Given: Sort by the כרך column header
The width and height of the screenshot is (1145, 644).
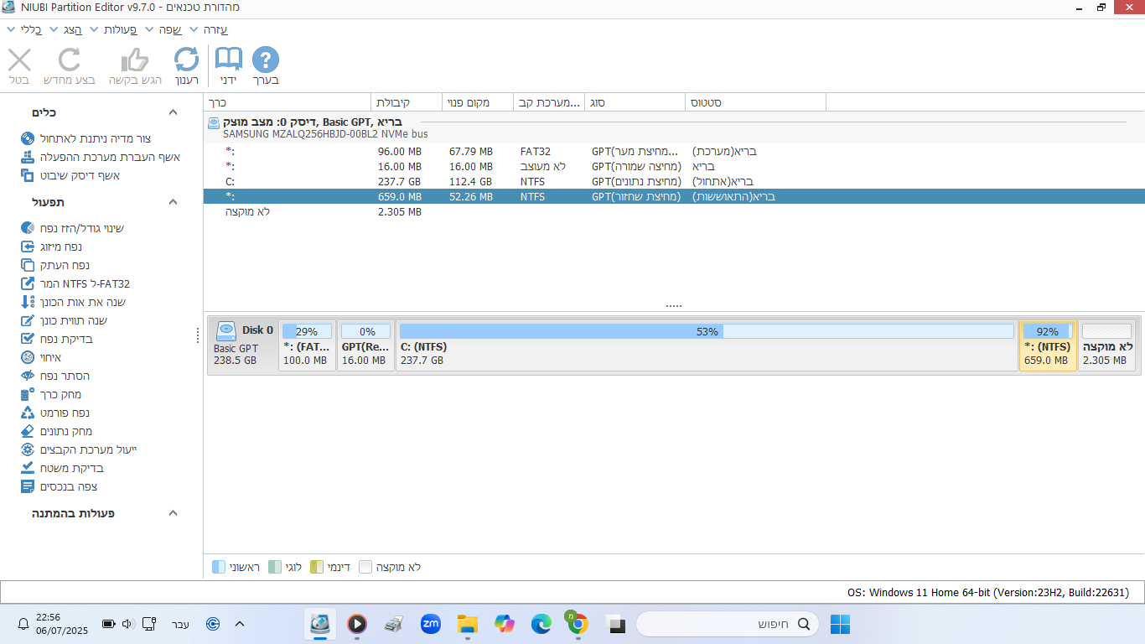Looking at the screenshot, I should (287, 102).
